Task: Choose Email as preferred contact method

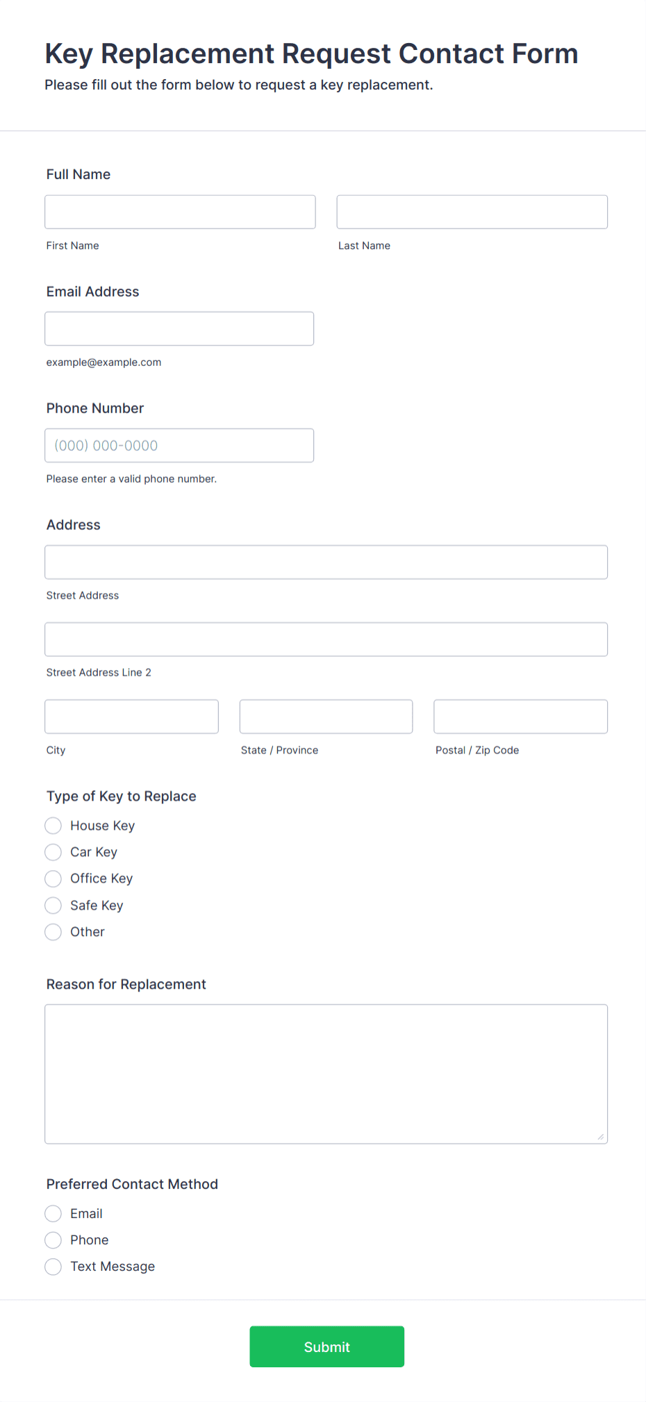Action: [x=53, y=1213]
